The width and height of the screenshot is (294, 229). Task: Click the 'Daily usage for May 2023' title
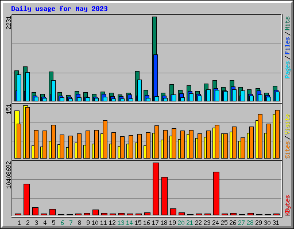pos(59,9)
